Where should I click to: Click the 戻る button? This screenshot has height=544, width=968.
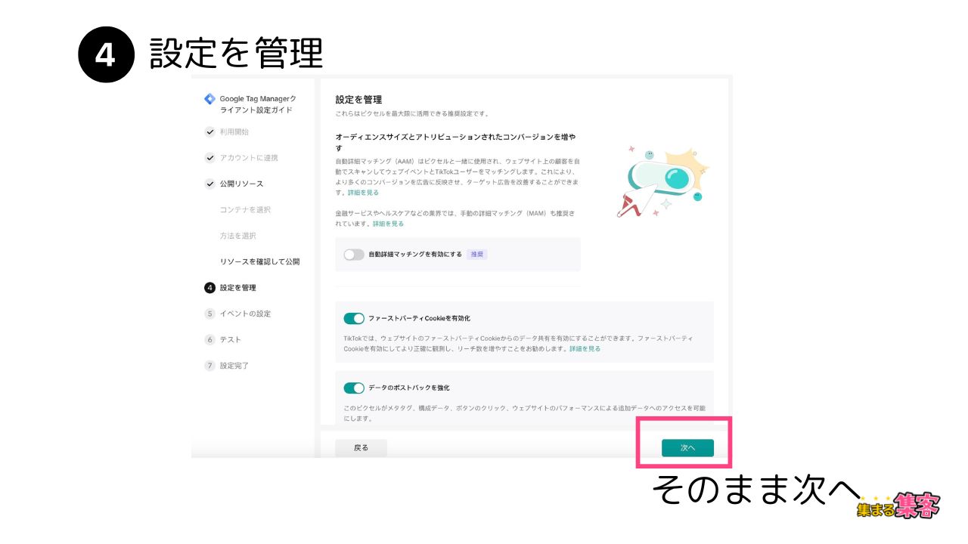pos(361,448)
